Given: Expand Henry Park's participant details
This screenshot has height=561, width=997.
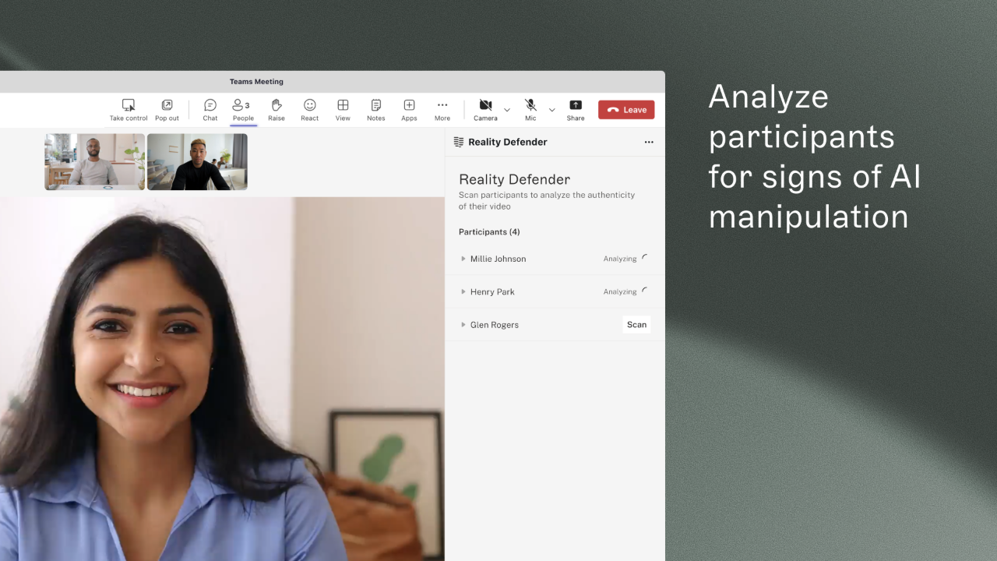Looking at the screenshot, I should (463, 291).
